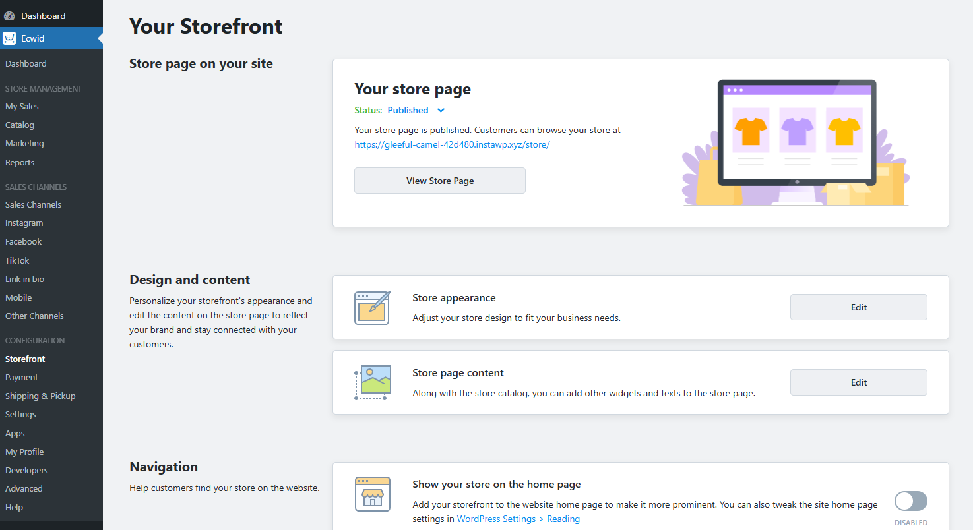
Task: Edit the Store appearance
Action: pos(858,307)
